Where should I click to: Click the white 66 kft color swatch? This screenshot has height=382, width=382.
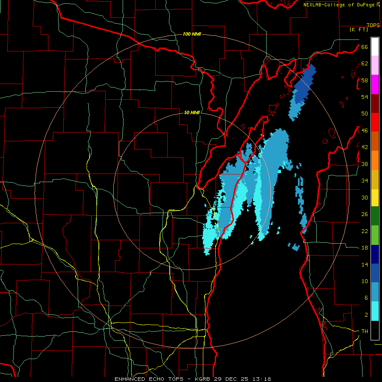375,47
